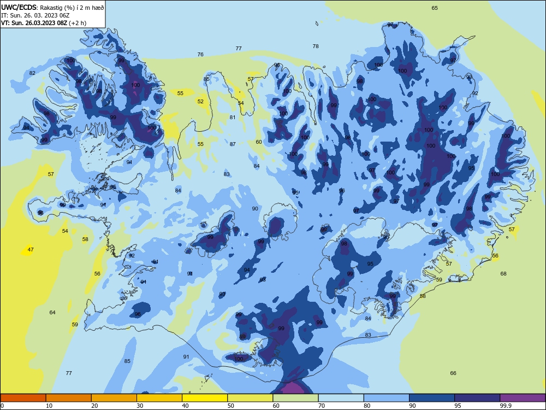Select the purple above-99.9 legend swatch
Viewport: 546px width, 410px height.
[x=523, y=398]
